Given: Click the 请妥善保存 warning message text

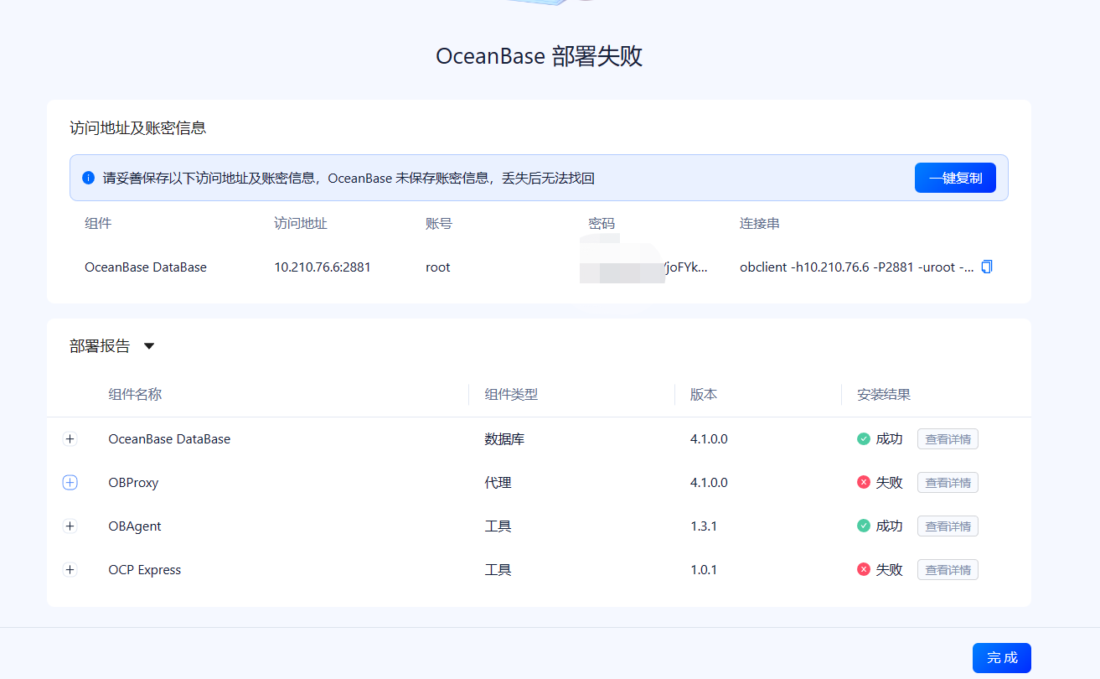Looking at the screenshot, I should click(349, 179).
